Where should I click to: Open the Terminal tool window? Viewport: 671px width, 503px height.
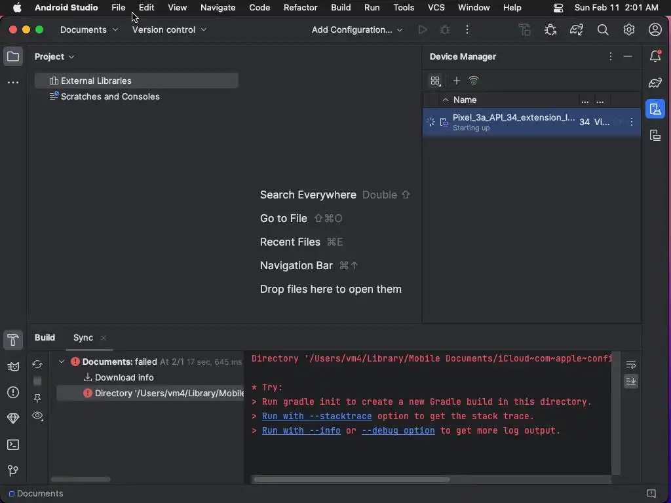point(13,445)
